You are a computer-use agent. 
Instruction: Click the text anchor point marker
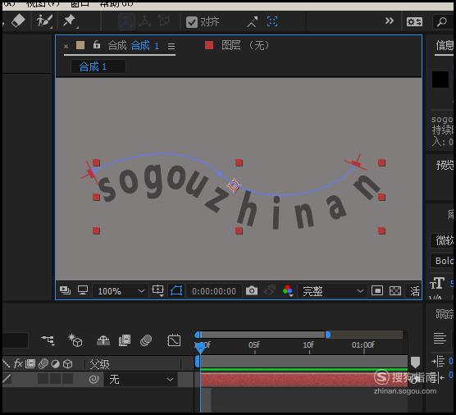pyautogui.click(x=234, y=185)
